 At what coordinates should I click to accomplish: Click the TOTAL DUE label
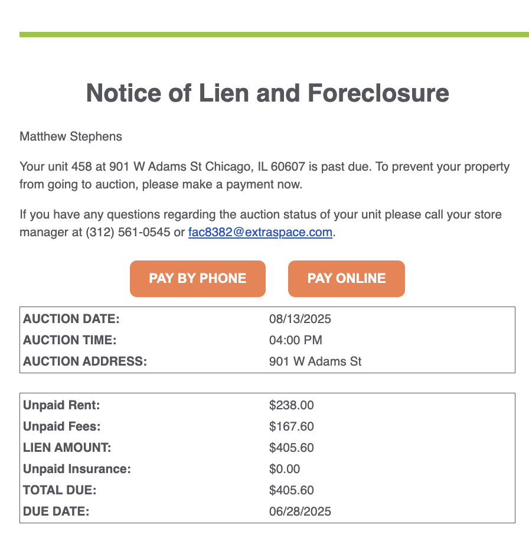(x=60, y=490)
